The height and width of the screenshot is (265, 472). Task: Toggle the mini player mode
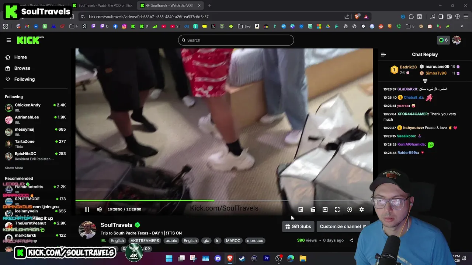click(x=301, y=209)
